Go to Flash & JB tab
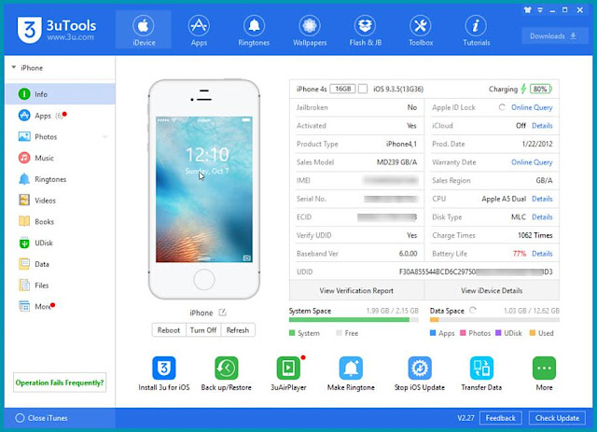Image resolution: width=597 pixels, height=432 pixels. click(x=365, y=30)
